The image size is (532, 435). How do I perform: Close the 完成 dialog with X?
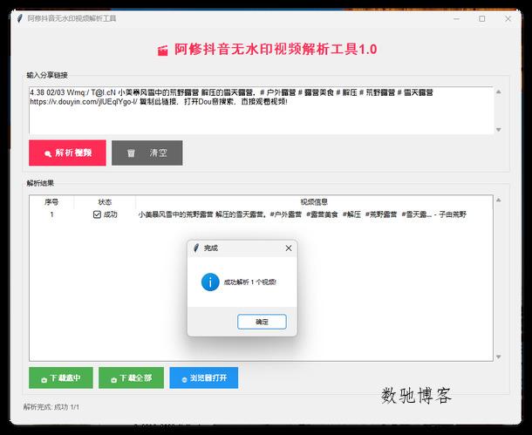point(289,248)
